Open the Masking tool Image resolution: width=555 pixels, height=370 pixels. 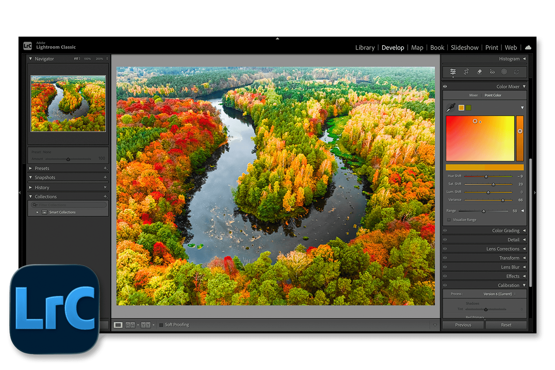tap(504, 72)
